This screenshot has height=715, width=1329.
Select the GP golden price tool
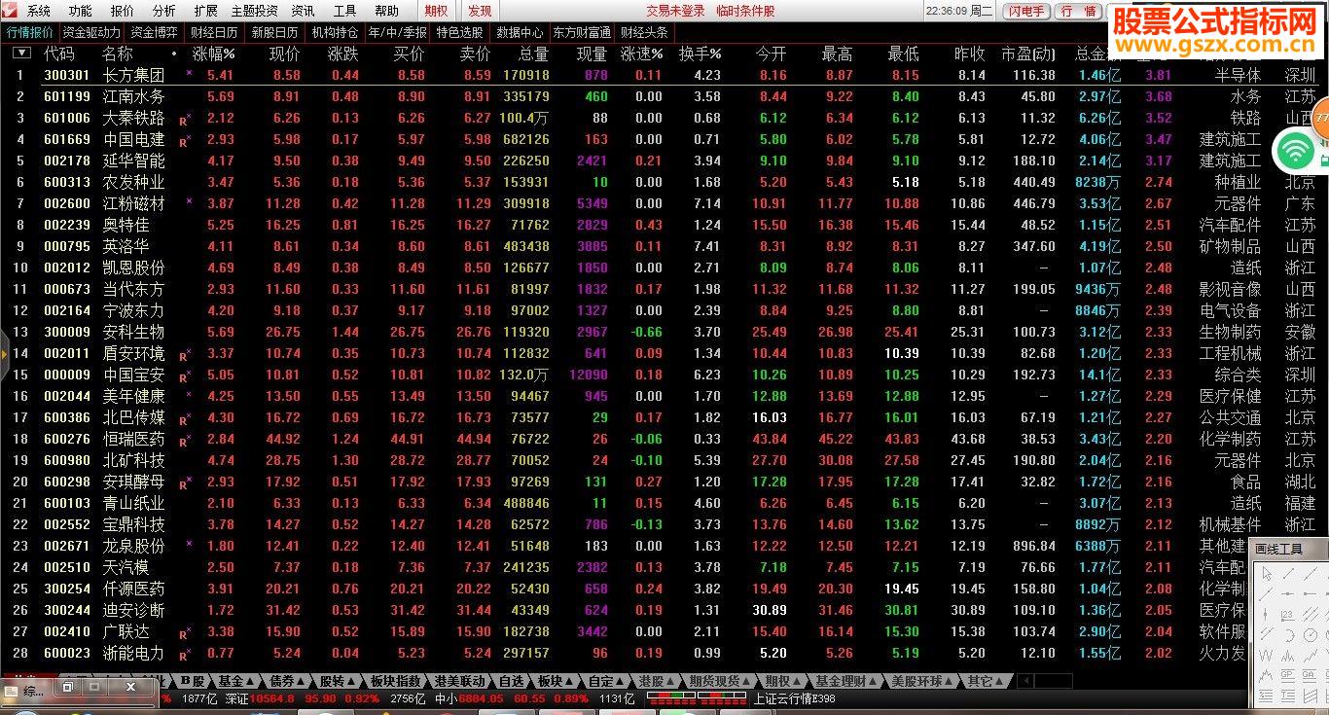click(1287, 675)
